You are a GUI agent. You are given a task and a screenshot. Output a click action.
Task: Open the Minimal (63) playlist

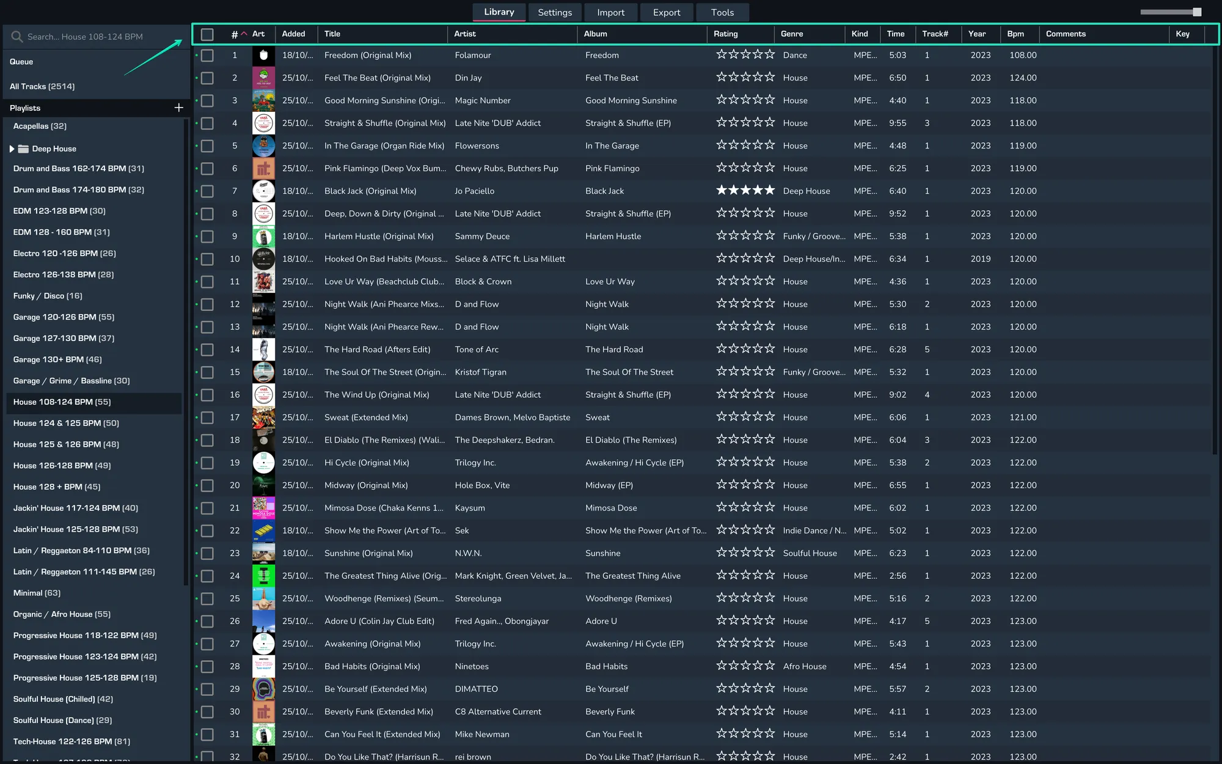pos(37,593)
